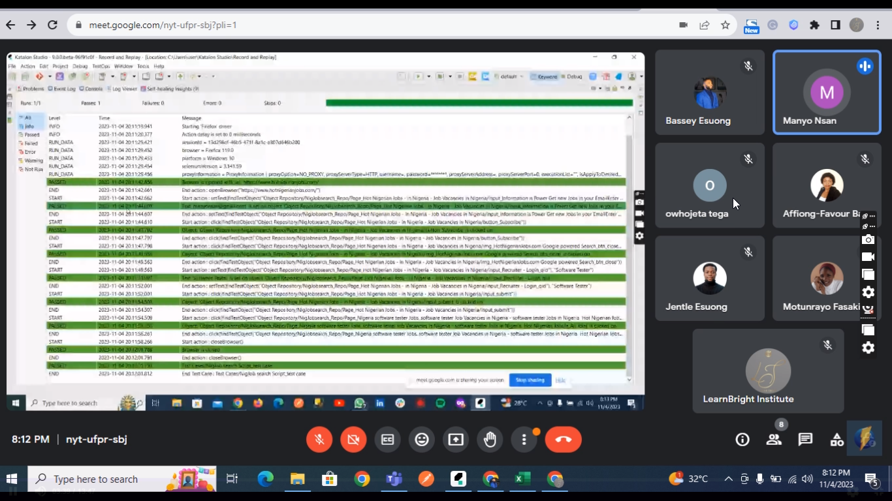Open Window menu in Katalon Studio
The image size is (892, 501).
pyautogui.click(x=123, y=67)
